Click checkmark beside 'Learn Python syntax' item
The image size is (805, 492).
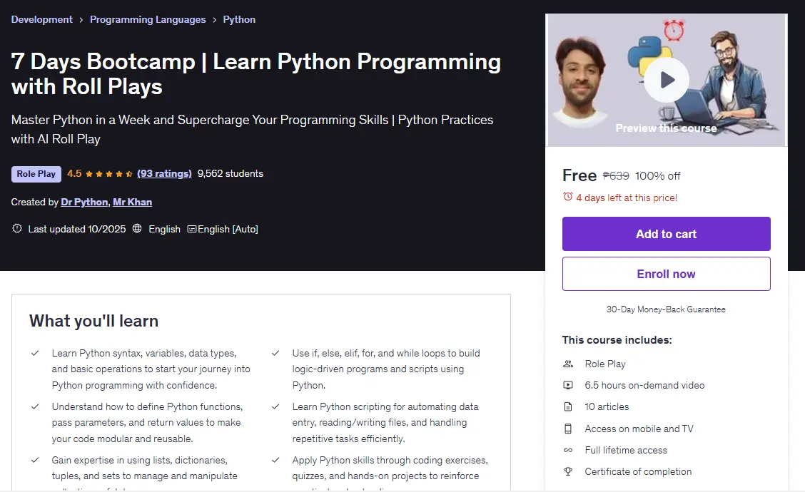tap(35, 353)
